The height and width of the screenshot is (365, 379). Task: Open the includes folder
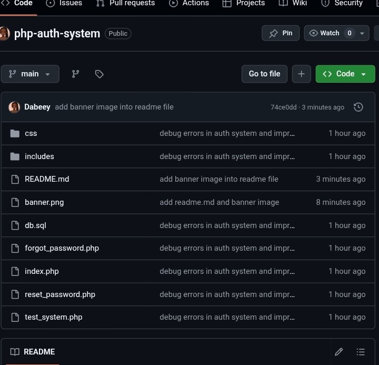point(39,156)
